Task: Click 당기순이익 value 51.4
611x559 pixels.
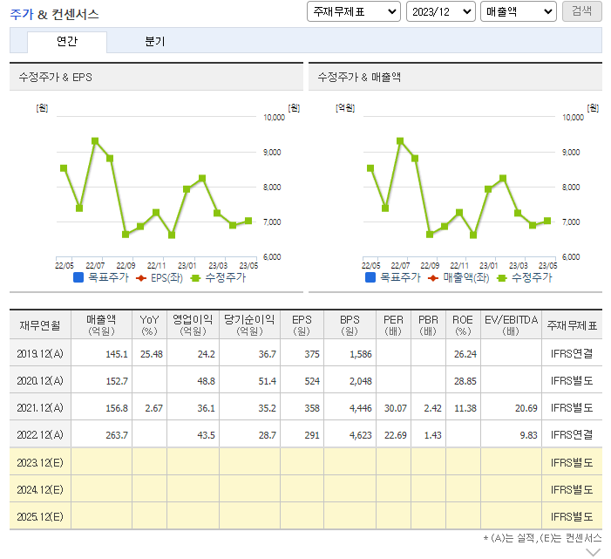Action: click(267, 381)
